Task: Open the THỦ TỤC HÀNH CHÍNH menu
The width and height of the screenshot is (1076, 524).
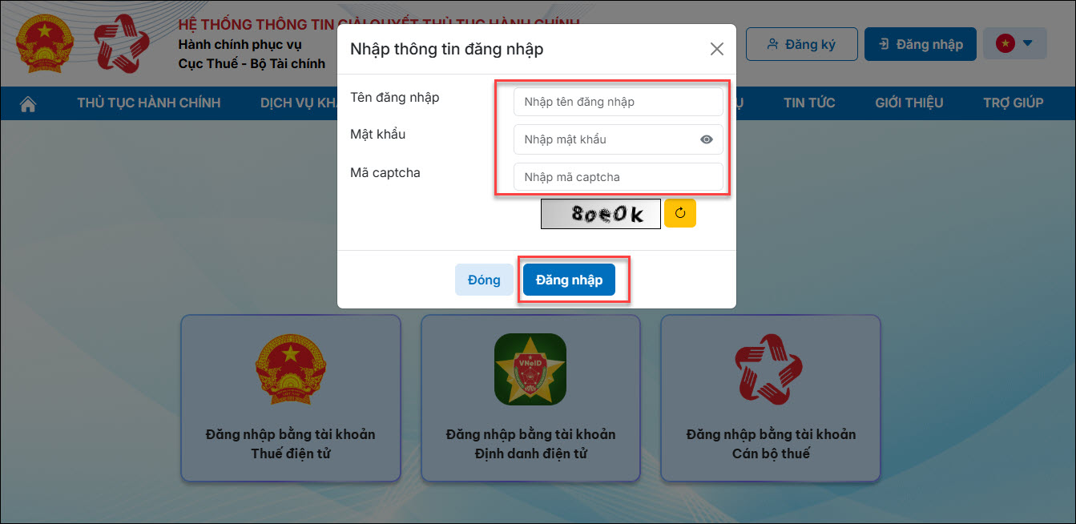Action: point(149,103)
